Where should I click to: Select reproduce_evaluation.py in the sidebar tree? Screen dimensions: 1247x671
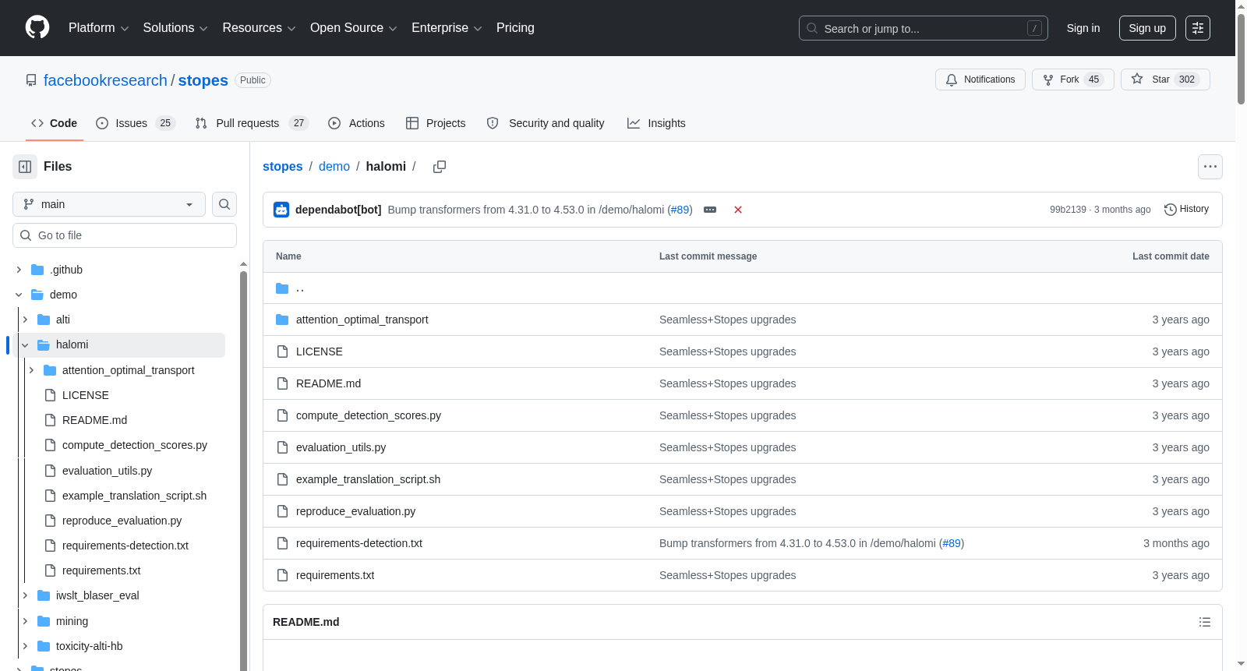point(122,521)
